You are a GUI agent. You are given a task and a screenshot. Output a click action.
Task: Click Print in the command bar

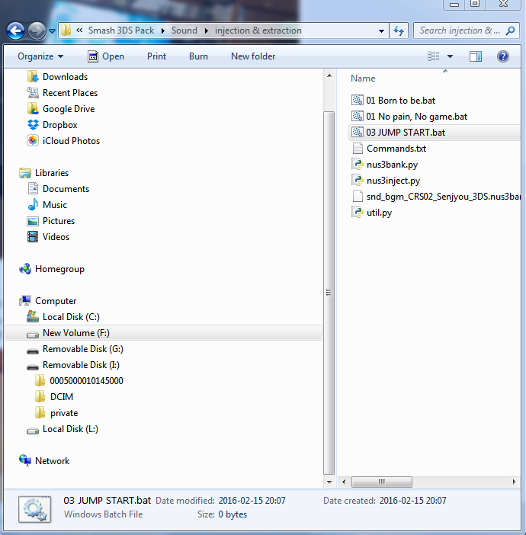click(x=157, y=56)
